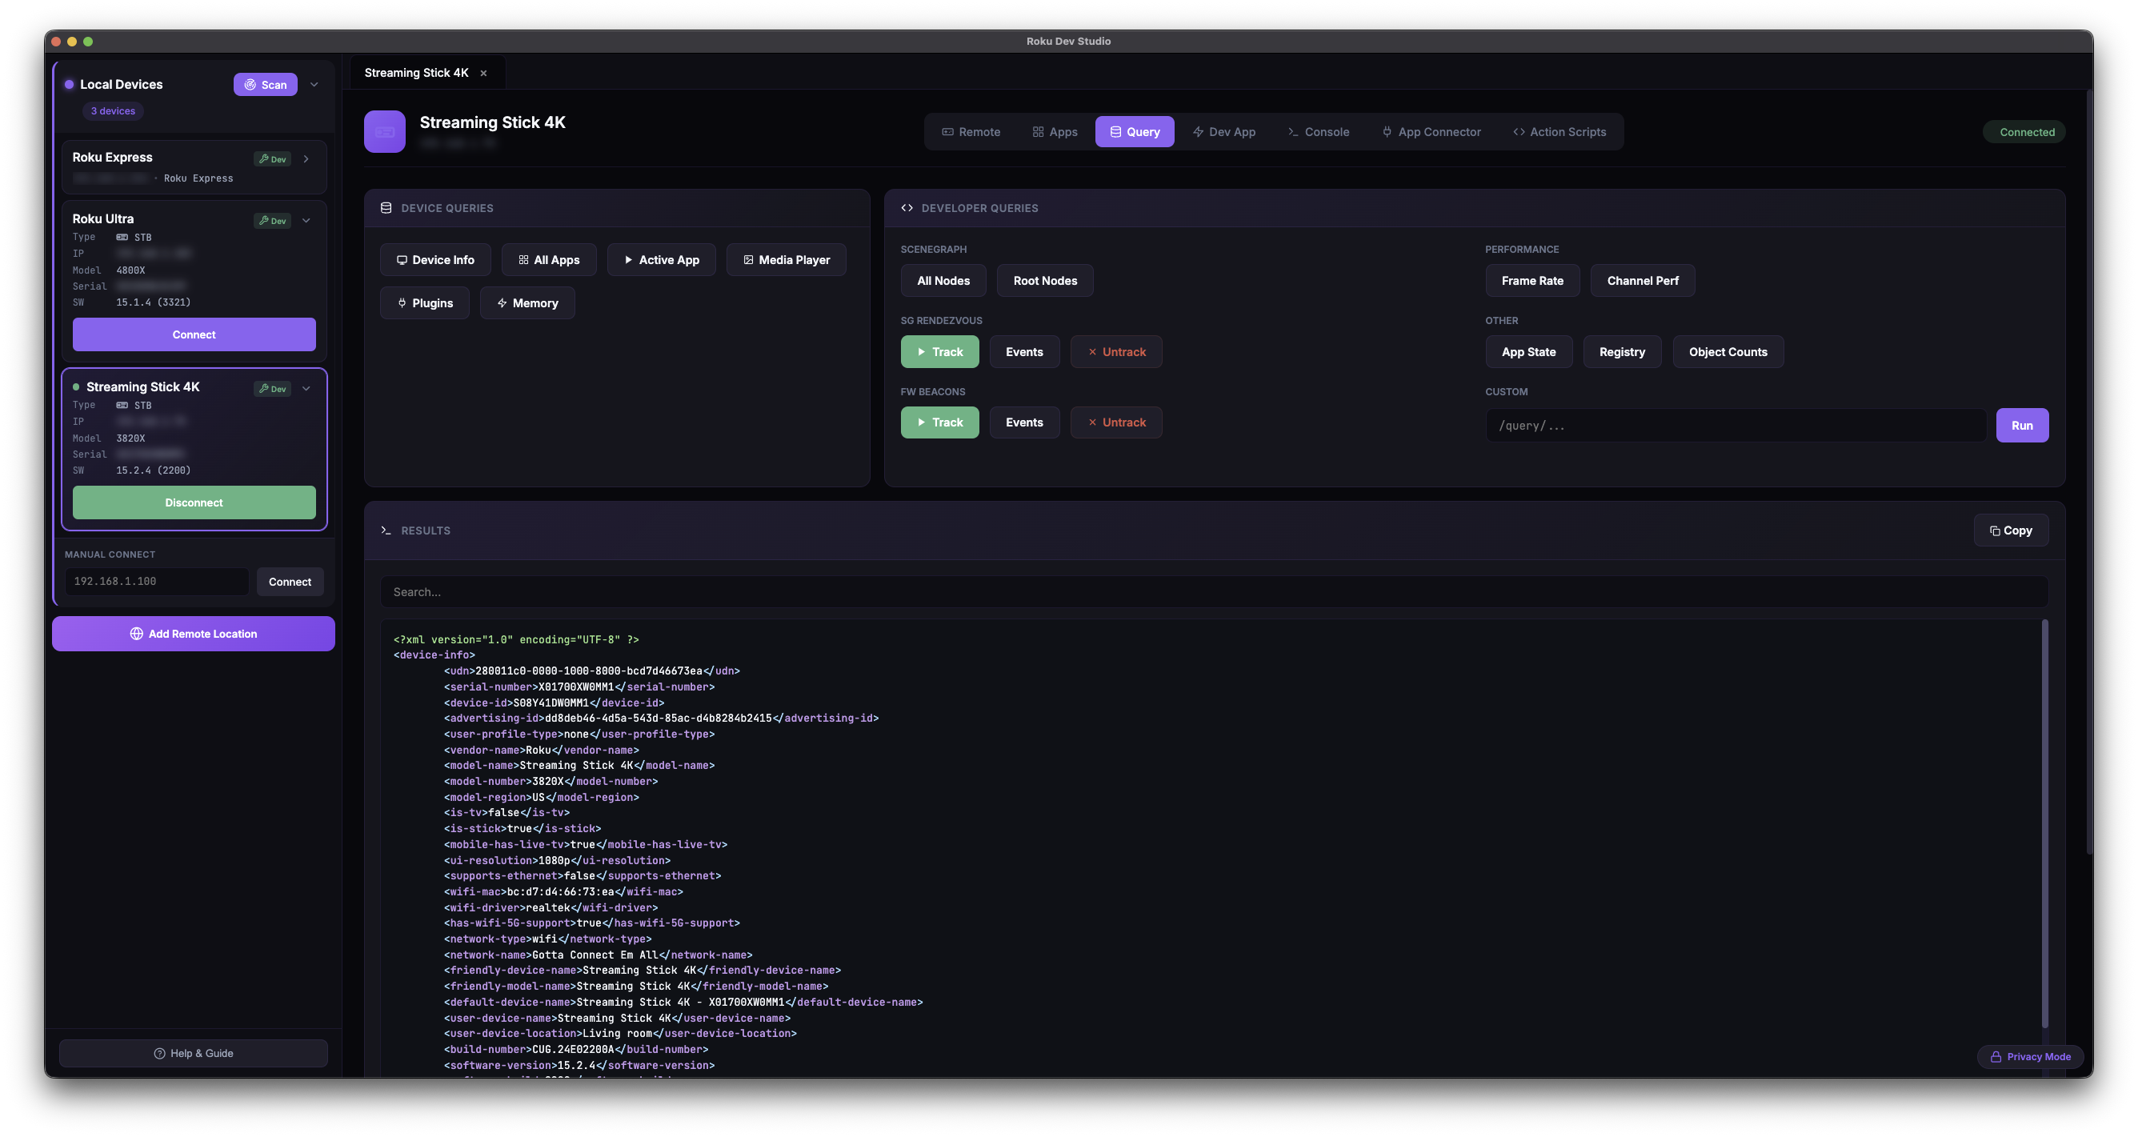This screenshot has width=2138, height=1137.
Task: Switch to the Apps tab
Action: point(1055,131)
